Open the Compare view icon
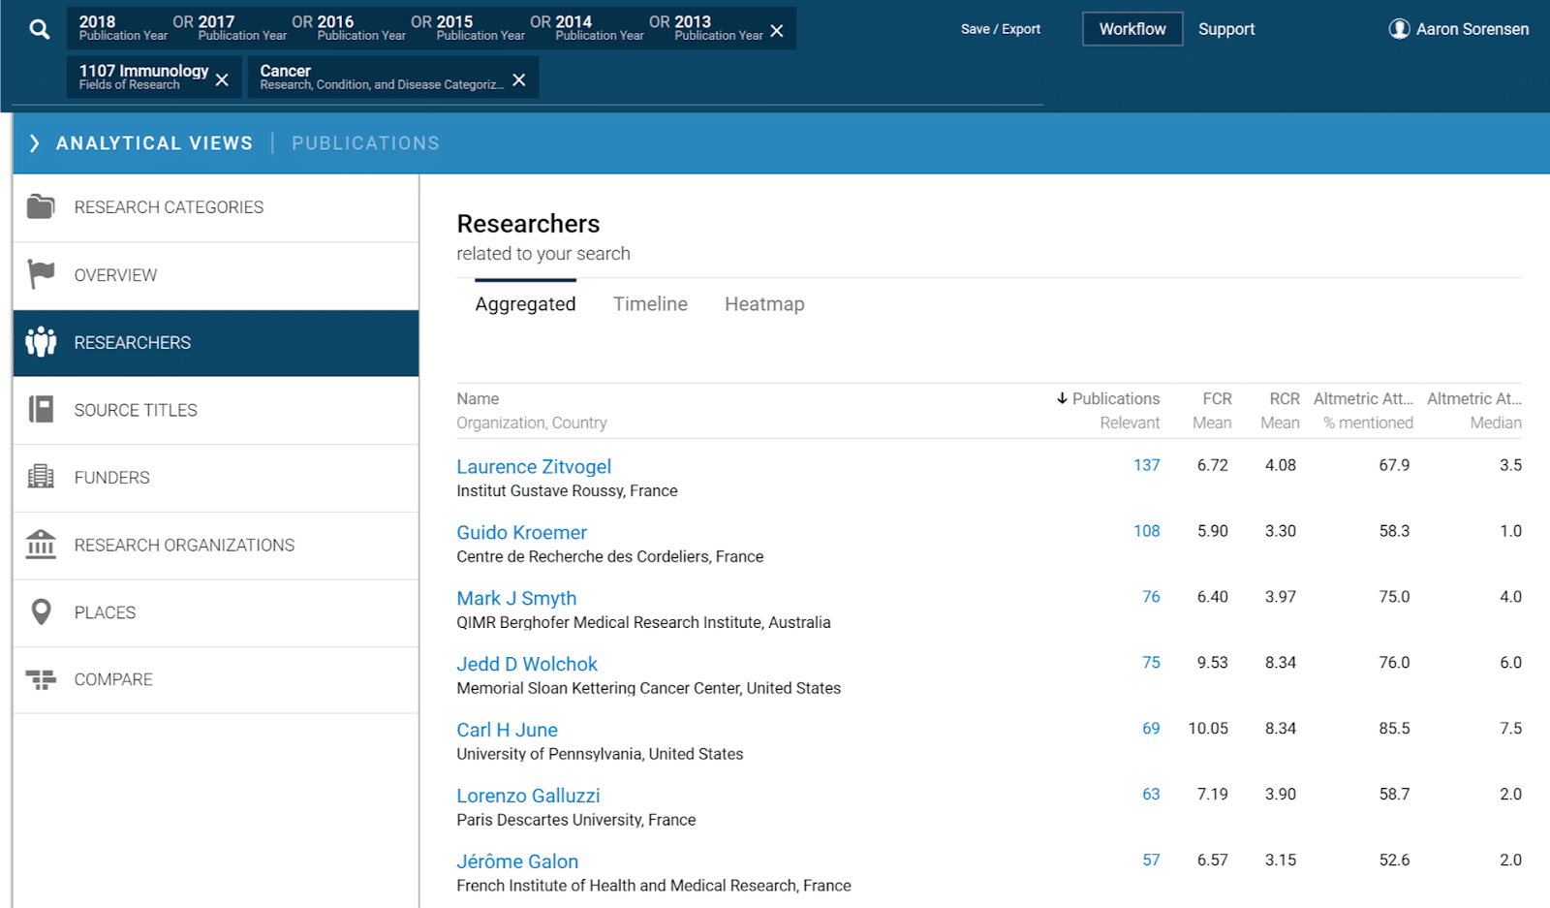 tap(41, 679)
